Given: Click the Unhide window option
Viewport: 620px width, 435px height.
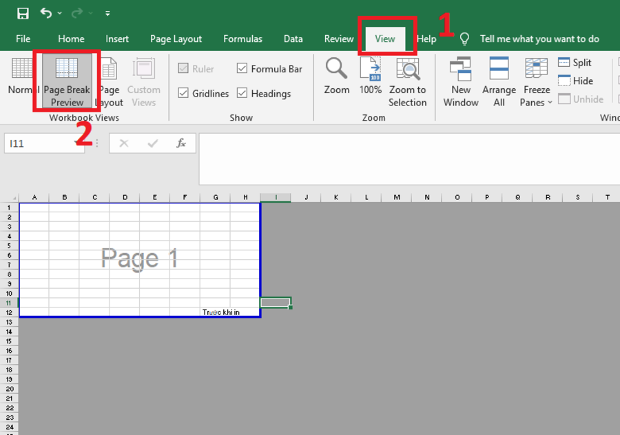Looking at the screenshot, I should [x=581, y=99].
